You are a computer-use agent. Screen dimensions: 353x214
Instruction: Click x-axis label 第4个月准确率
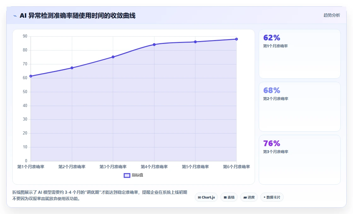(154, 167)
